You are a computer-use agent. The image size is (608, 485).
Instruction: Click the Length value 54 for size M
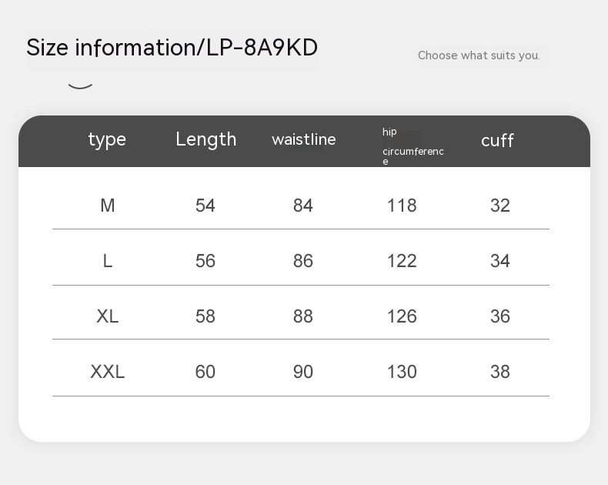coord(205,206)
